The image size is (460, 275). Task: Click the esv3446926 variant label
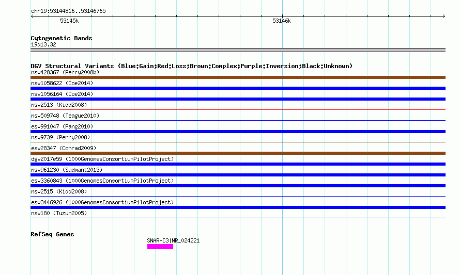tap(102, 202)
